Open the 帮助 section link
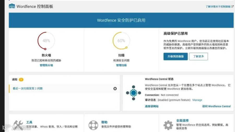The image size is (235, 132). tap(104, 122)
